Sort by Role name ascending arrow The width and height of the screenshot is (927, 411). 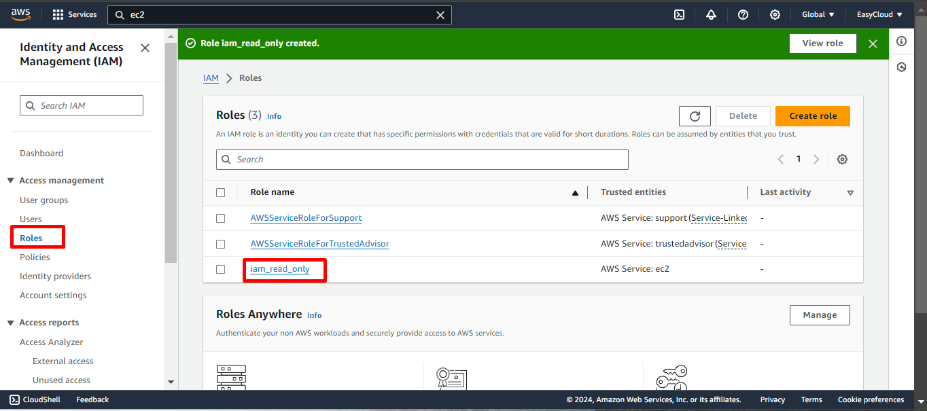click(575, 193)
